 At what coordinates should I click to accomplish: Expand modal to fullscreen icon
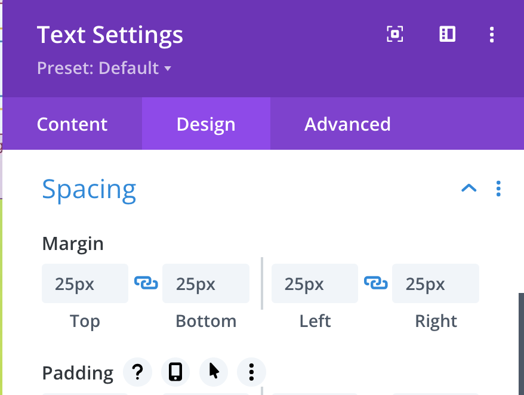(394, 34)
